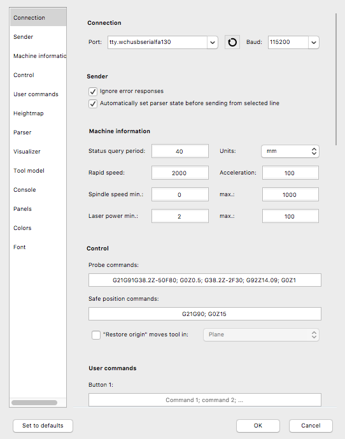
Task: Toggle Ignore error responses checkbox
Action: [93, 92]
